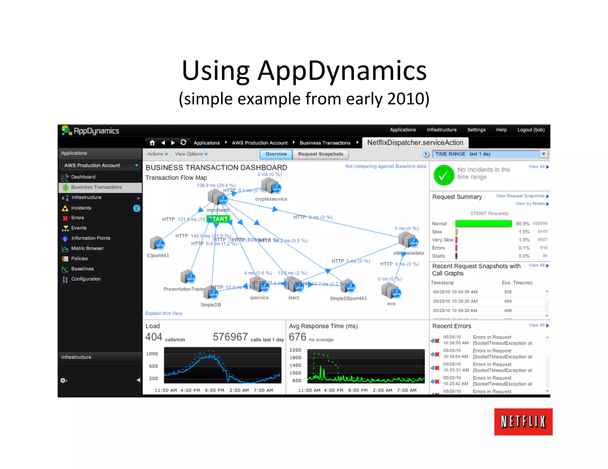
Task: Click the Incidents count badge 2
Action: [137, 208]
